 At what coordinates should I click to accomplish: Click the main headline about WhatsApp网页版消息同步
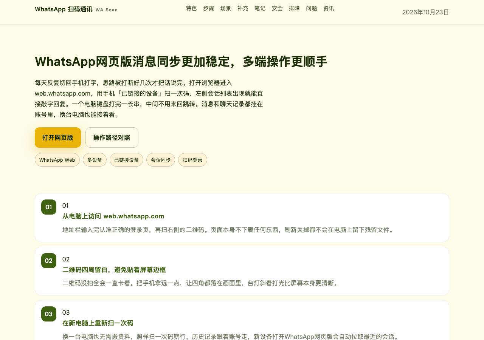click(x=181, y=61)
